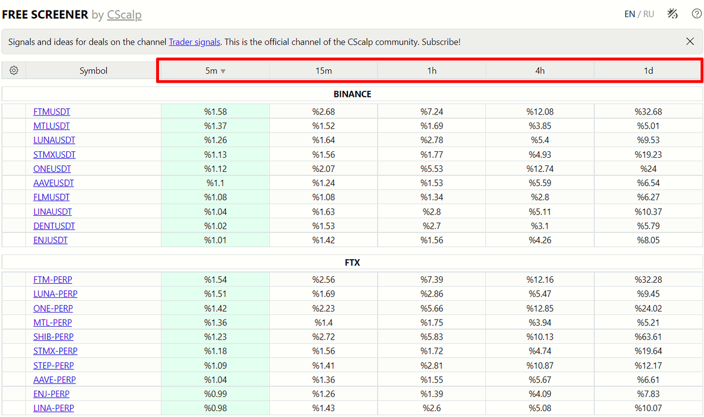Viewport: 704px width, 417px height.
Task: Select SHIB-PERP 1d value %63.61
Action: coord(648,337)
